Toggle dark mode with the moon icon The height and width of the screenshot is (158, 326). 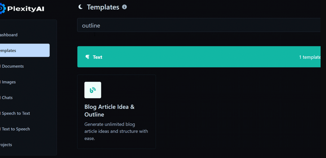[80, 7]
